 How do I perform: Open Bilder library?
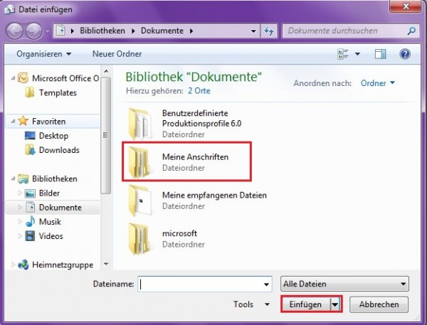(x=42, y=193)
